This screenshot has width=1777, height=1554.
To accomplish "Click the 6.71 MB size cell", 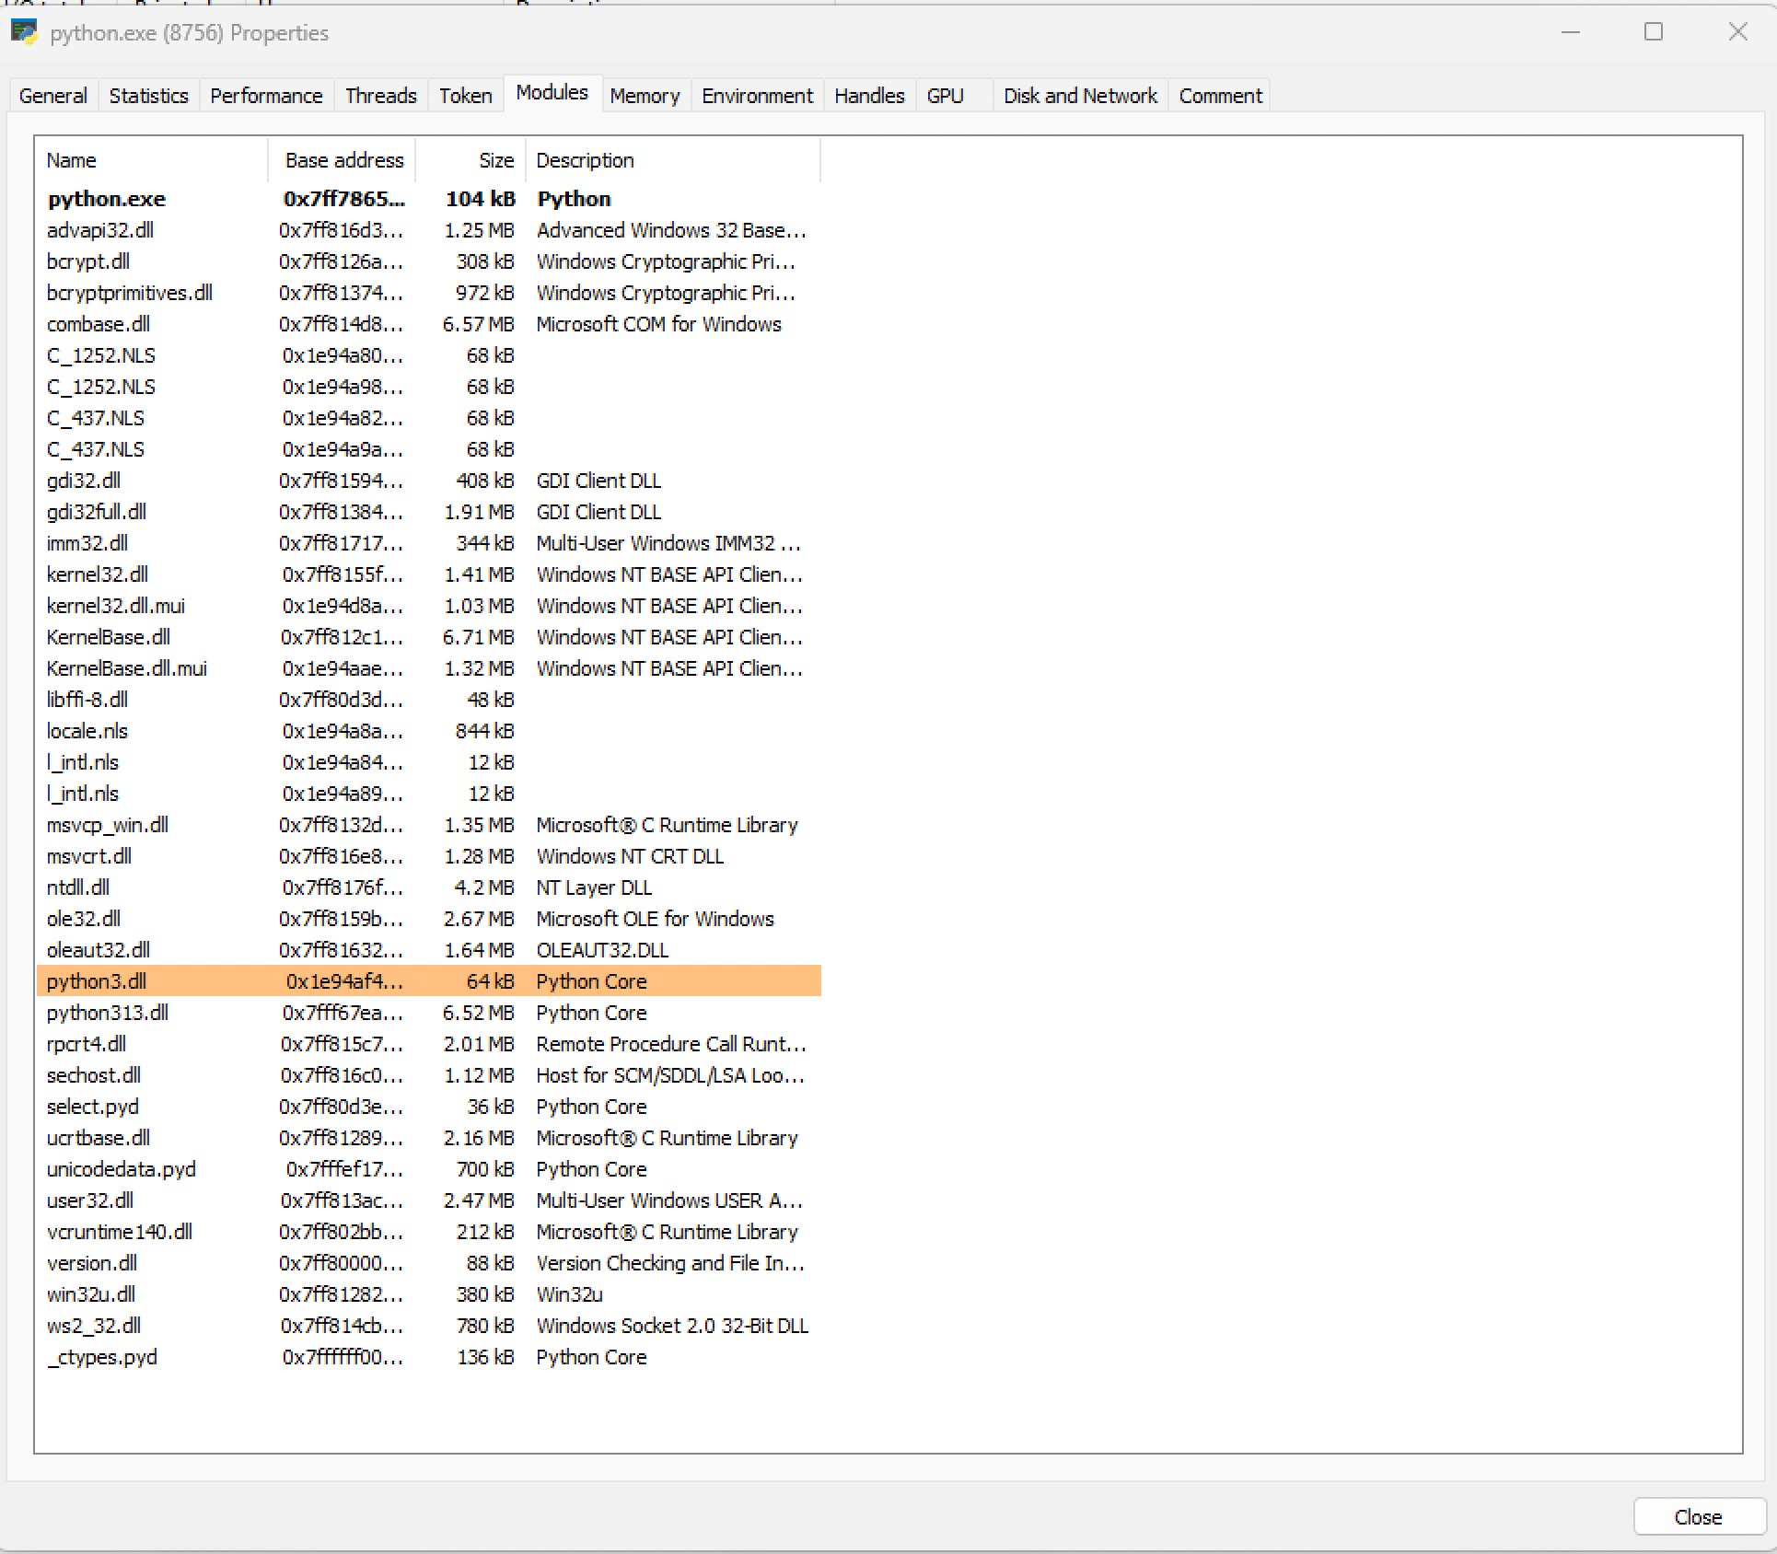I will click(x=479, y=637).
